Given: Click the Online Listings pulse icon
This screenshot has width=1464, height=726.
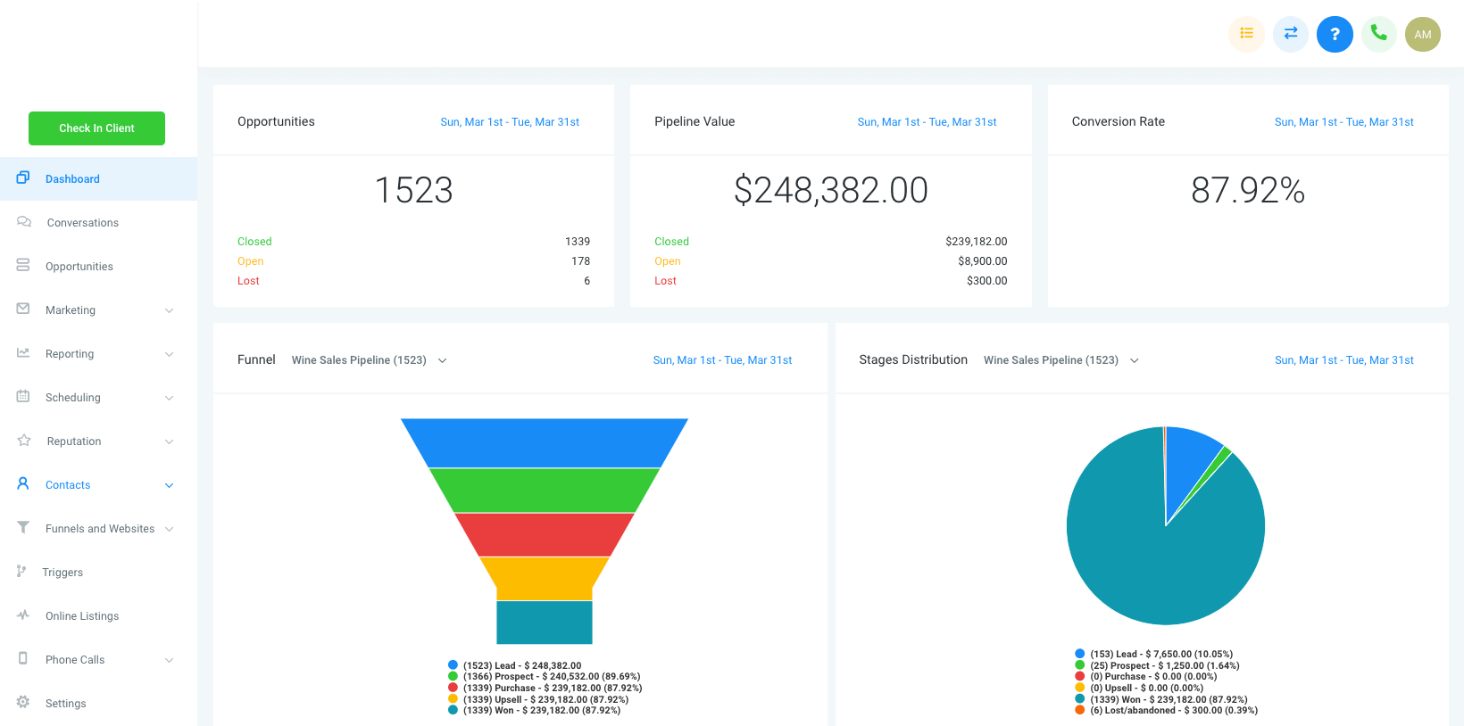Looking at the screenshot, I should 23,615.
